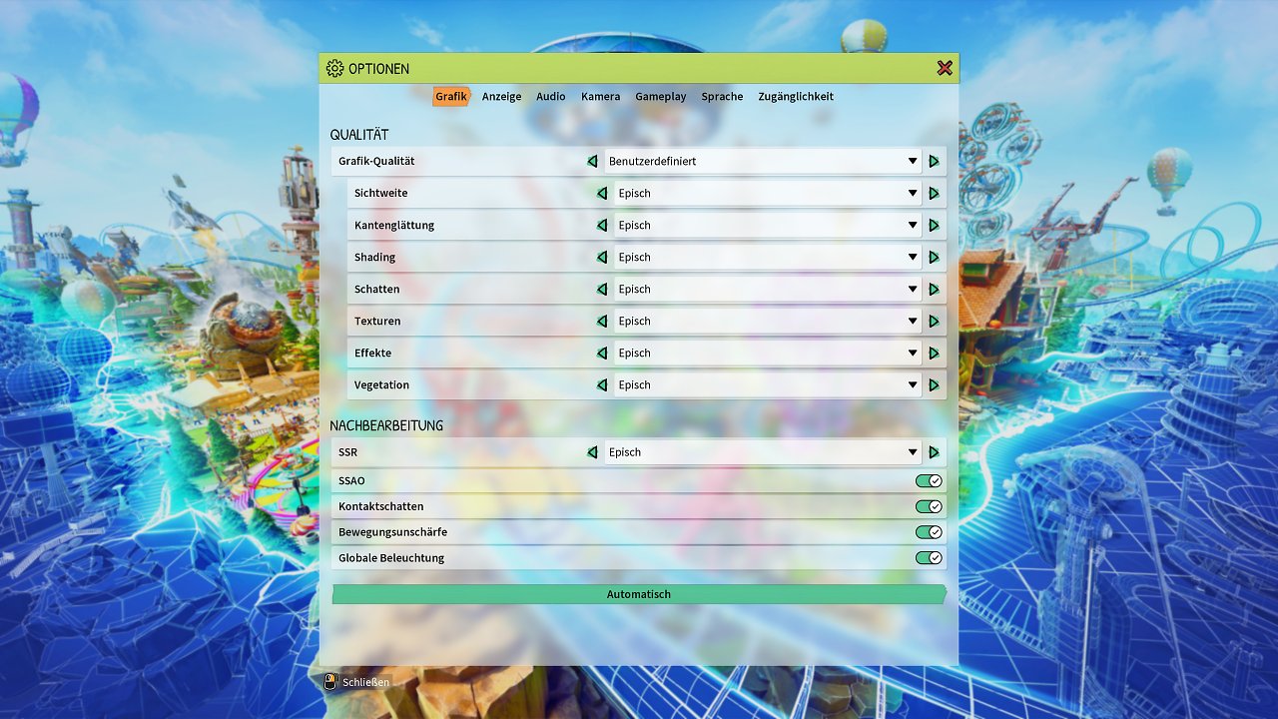Image resolution: width=1278 pixels, height=719 pixels.
Task: Click left arrow for Kantenglättung
Action: 602,225
